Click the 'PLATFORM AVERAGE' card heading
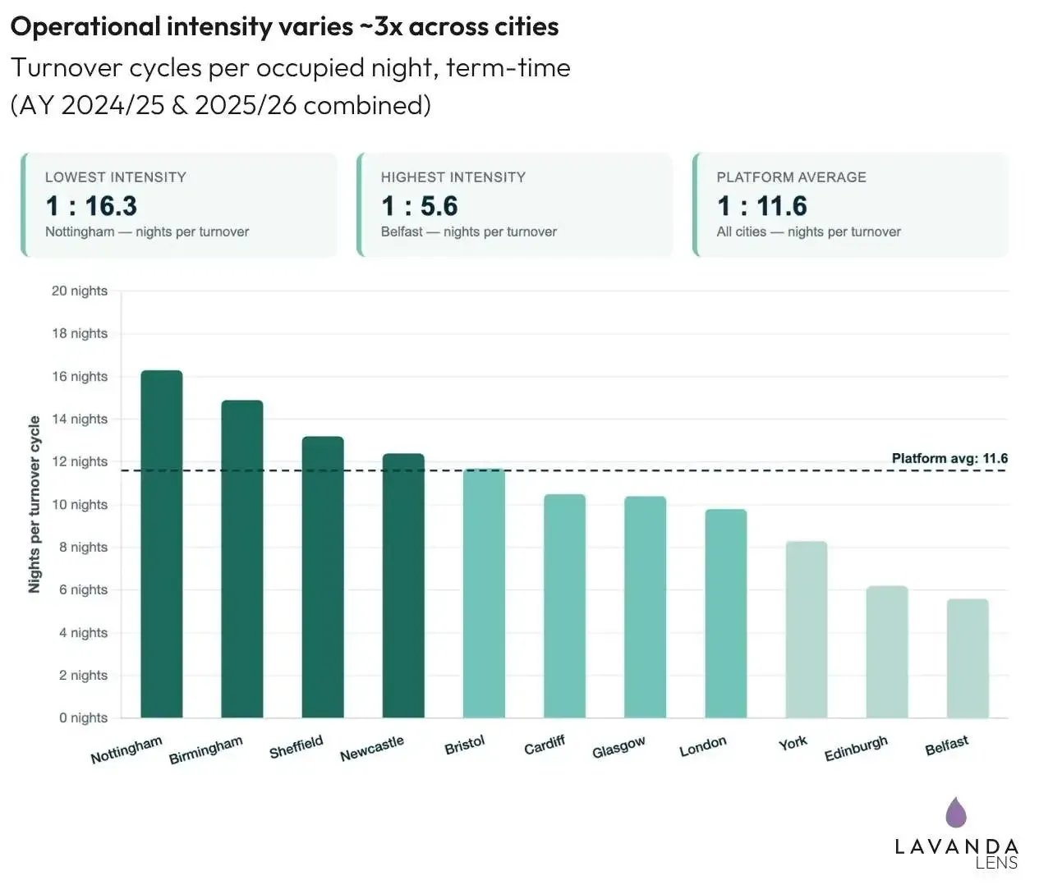The height and width of the screenshot is (885, 1039). 792,177
